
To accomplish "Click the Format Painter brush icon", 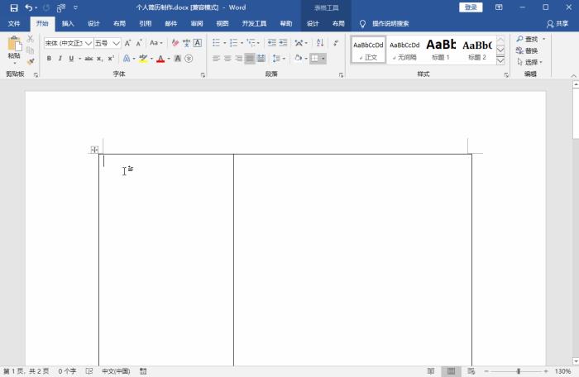I will pyautogui.click(x=31, y=61).
